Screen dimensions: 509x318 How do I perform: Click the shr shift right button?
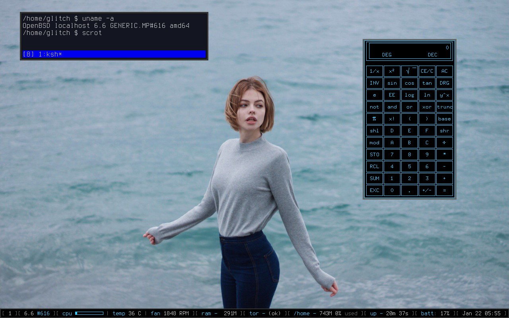click(x=445, y=131)
